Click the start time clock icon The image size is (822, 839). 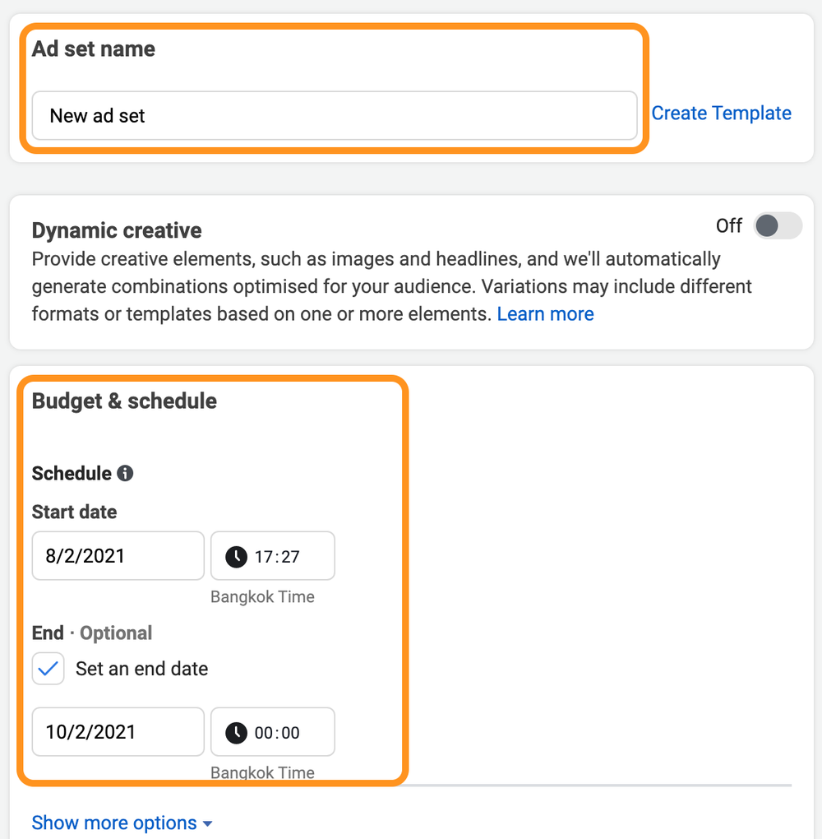pyautogui.click(x=236, y=557)
